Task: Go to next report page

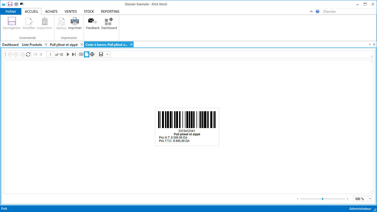Action: click(68, 54)
